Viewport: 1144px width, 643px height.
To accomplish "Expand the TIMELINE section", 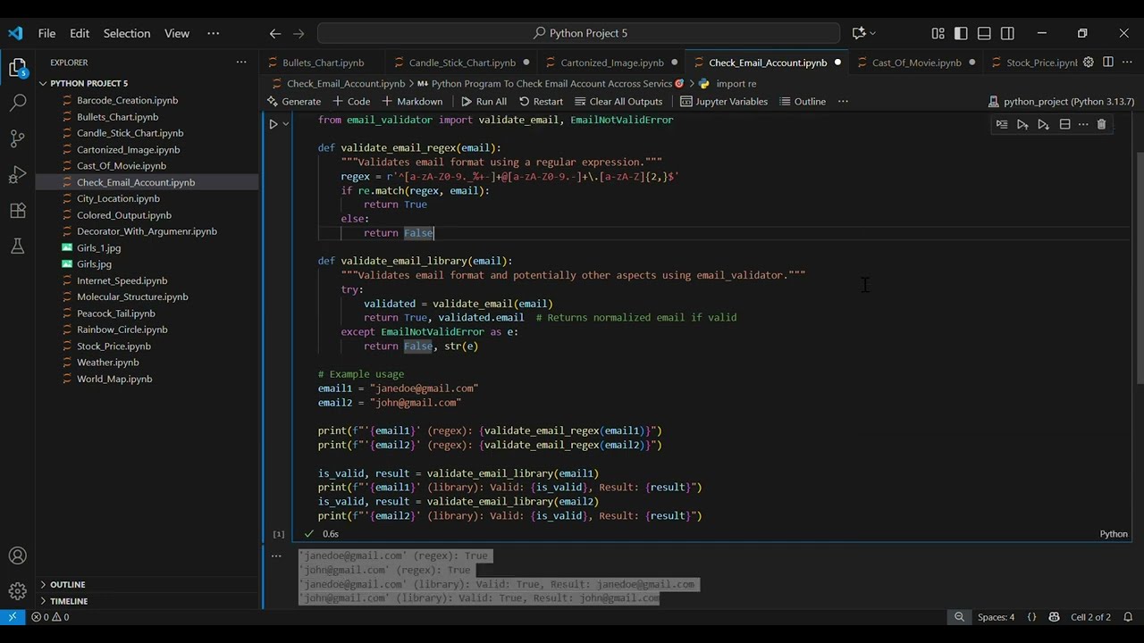I will click(x=68, y=601).
